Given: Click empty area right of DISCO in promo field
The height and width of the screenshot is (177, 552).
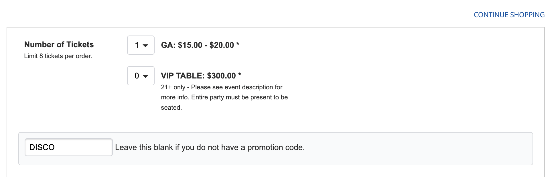Looking at the screenshot, I should coord(86,147).
